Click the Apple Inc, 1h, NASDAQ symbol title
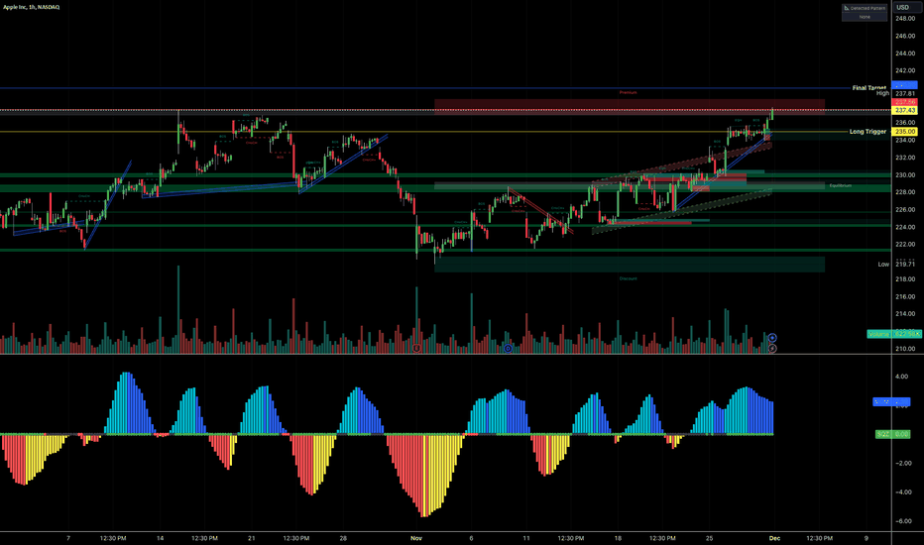 pos(32,7)
